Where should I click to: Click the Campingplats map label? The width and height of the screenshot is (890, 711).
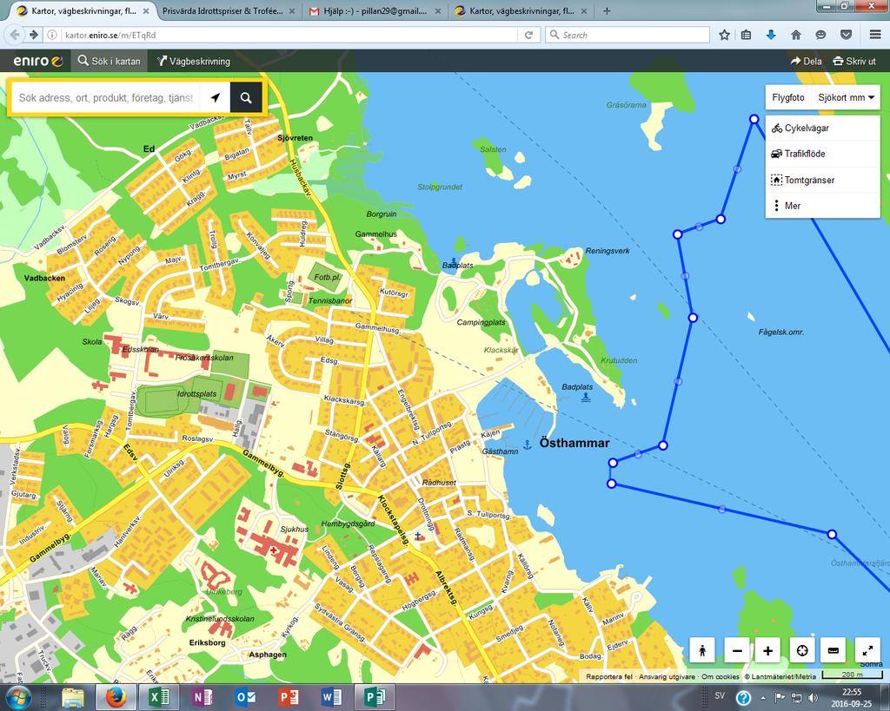click(481, 322)
